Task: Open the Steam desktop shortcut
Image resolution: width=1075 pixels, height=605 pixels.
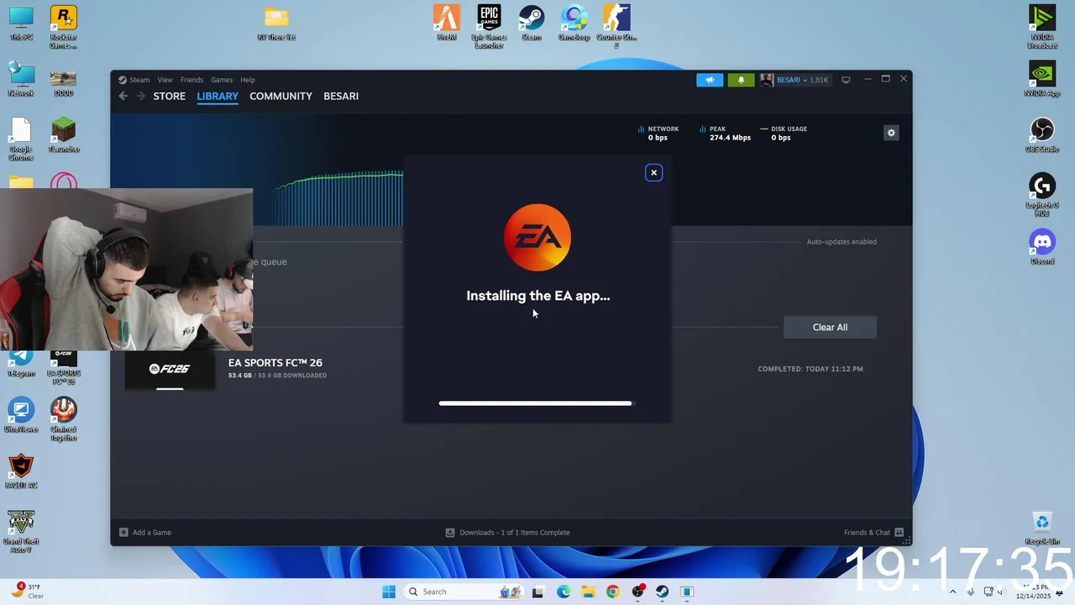Action: [x=531, y=23]
